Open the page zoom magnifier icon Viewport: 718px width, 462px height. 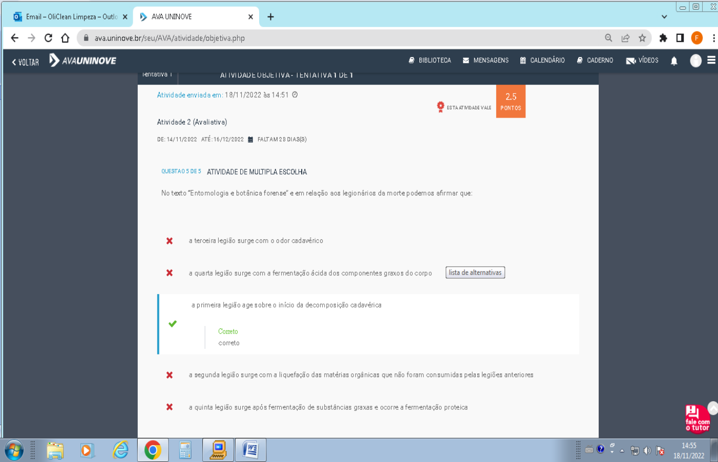coord(608,38)
